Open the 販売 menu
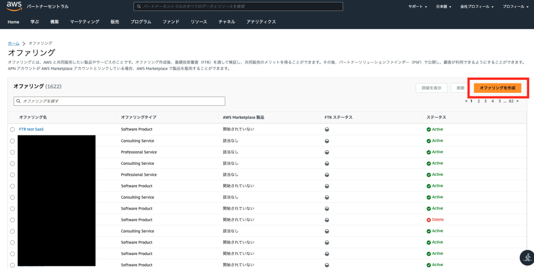 tap(115, 22)
